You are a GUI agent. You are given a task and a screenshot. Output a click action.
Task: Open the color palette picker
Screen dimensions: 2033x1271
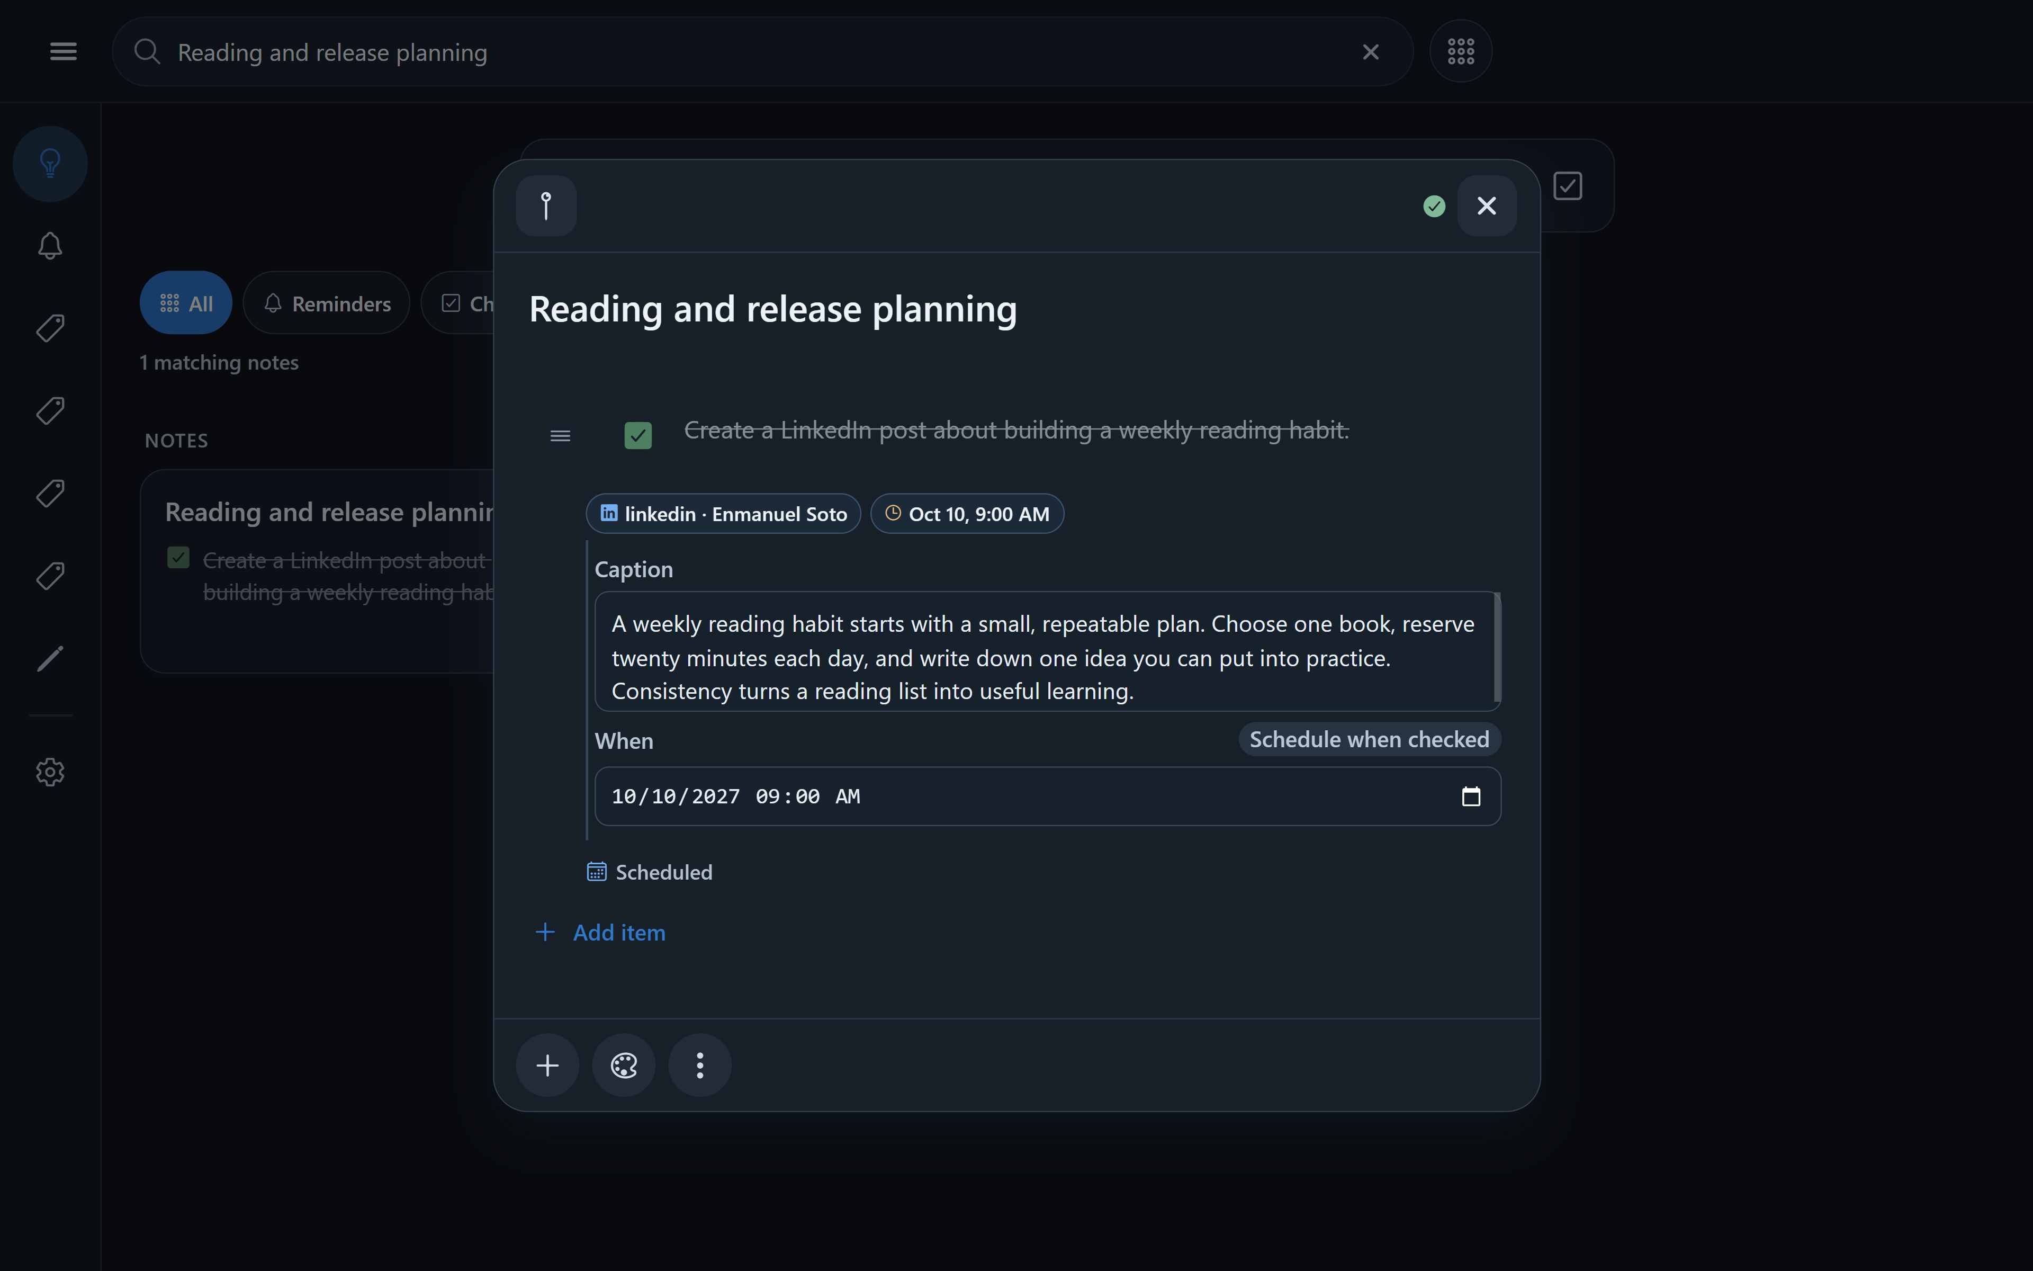[623, 1065]
